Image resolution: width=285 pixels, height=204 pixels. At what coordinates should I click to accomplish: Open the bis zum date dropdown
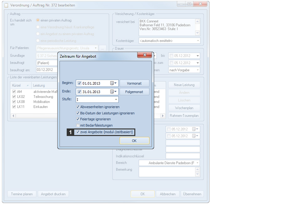pyautogui.click(x=198, y=63)
